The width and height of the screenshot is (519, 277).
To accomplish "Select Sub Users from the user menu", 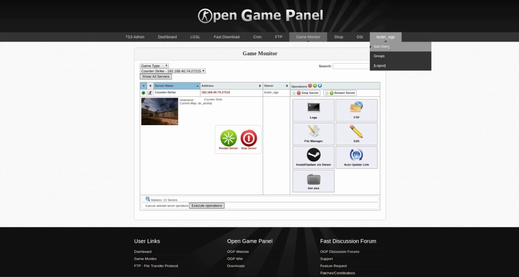I will [x=381, y=47].
